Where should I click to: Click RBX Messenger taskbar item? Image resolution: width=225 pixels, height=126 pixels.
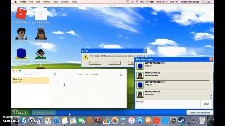coord(44,113)
